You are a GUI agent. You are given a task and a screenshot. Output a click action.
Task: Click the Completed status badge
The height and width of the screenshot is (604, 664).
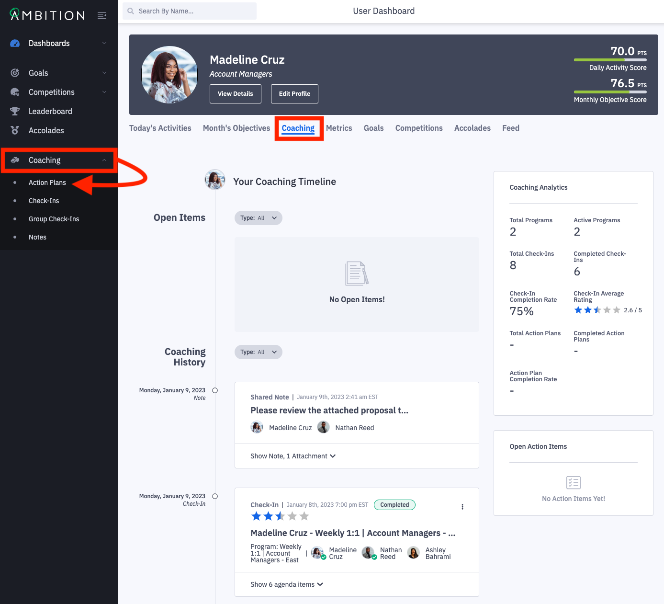point(394,505)
